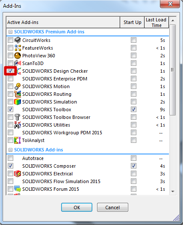Enable the FeatureWorks active add-in checkbox
Viewport: 183px width, 225px height.
[x=10, y=48]
